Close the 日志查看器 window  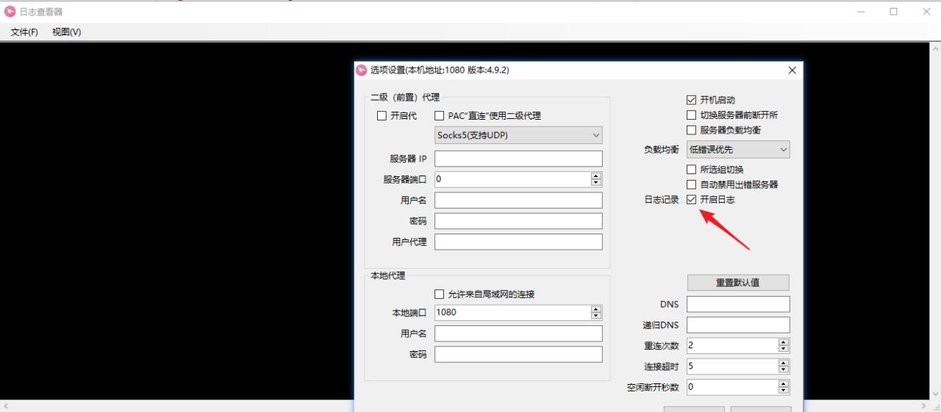pos(926,12)
